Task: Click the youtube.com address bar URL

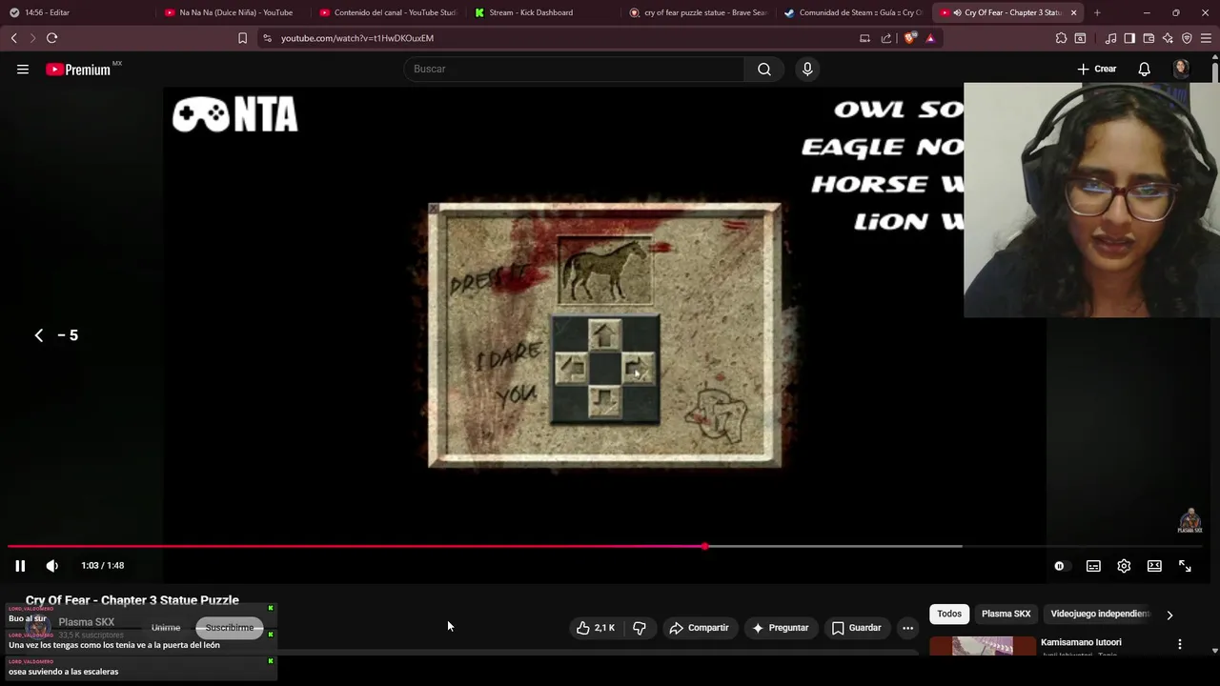Action: click(x=357, y=38)
